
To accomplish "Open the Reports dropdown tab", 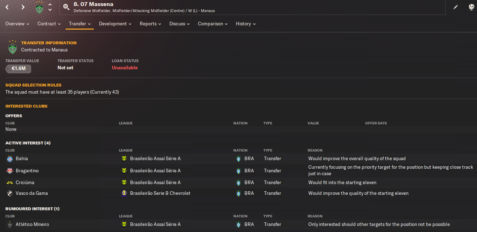I will coord(151,24).
